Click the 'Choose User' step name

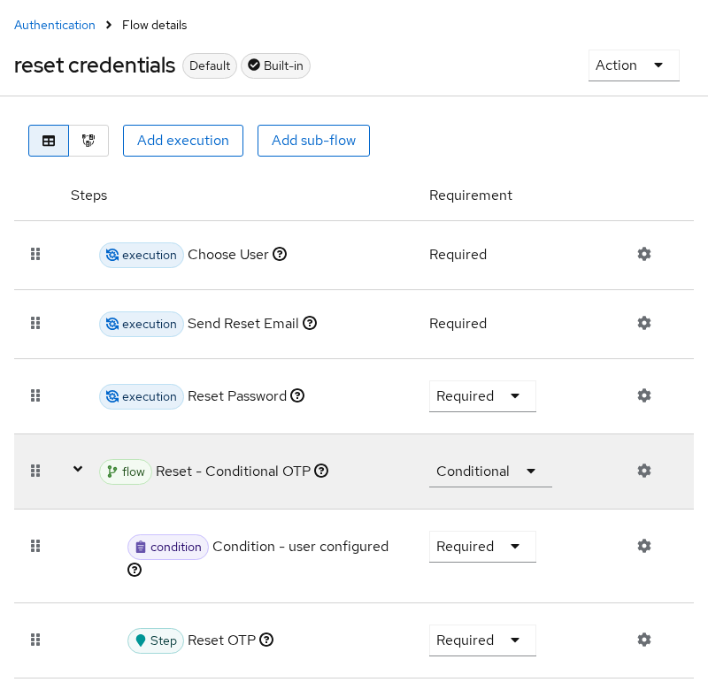[x=228, y=255]
